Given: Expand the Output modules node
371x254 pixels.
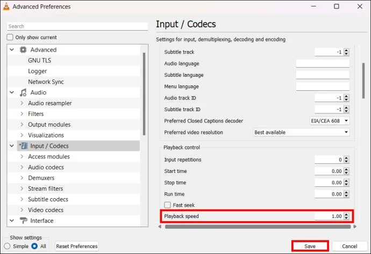Looking at the screenshot, I should [x=22, y=125].
